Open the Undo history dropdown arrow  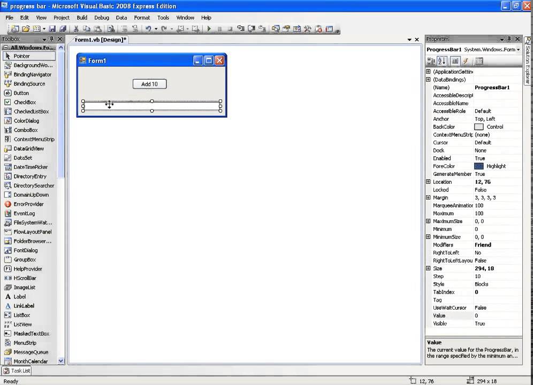point(156,29)
